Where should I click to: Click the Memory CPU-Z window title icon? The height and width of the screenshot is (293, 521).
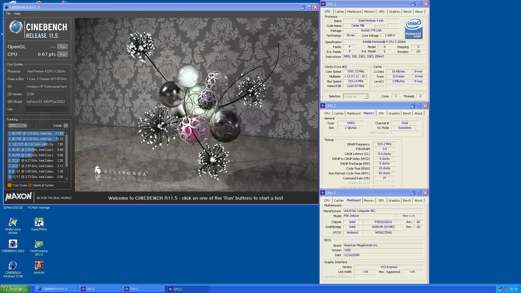coord(323,106)
